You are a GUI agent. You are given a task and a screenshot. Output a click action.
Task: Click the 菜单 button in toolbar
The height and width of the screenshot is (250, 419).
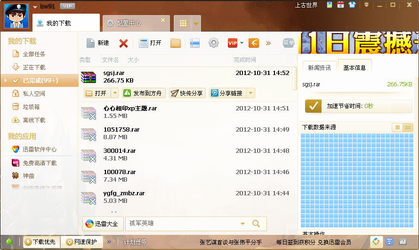click(289, 42)
